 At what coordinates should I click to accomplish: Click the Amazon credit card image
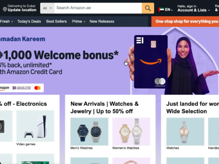tap(151, 62)
